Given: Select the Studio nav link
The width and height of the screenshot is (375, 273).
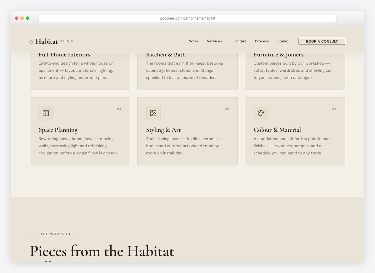Looking at the screenshot, I should (283, 41).
